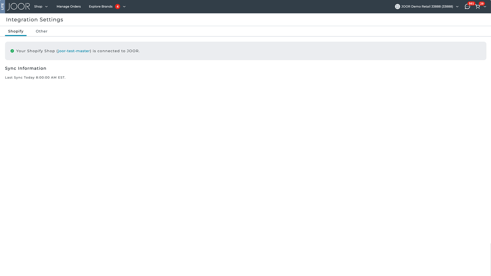Click the LITE badge label
The height and width of the screenshot is (276, 491).
coord(2,6)
